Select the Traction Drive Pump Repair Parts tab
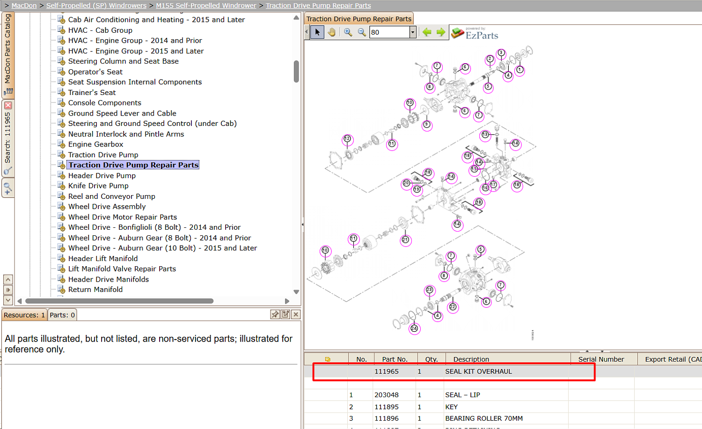Screen dimensions: 702x429 pyautogui.click(x=359, y=19)
